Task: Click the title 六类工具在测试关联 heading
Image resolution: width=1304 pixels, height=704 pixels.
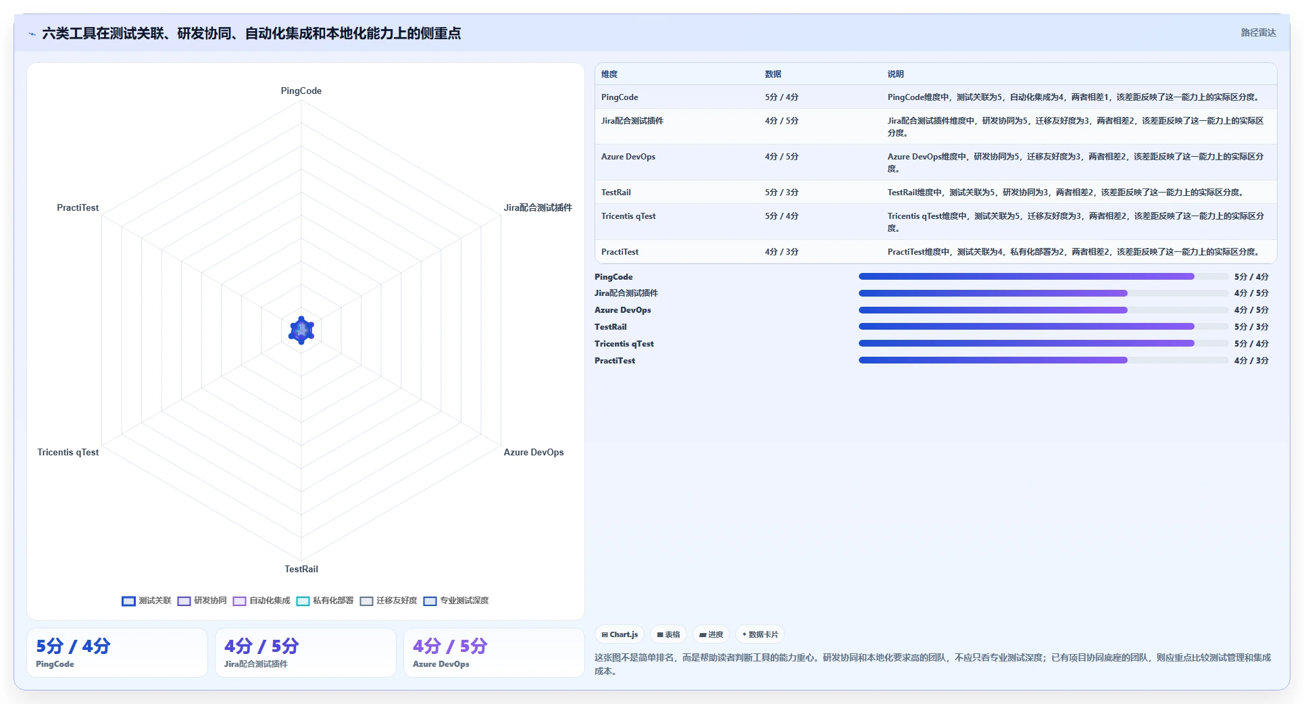Action: coord(251,34)
